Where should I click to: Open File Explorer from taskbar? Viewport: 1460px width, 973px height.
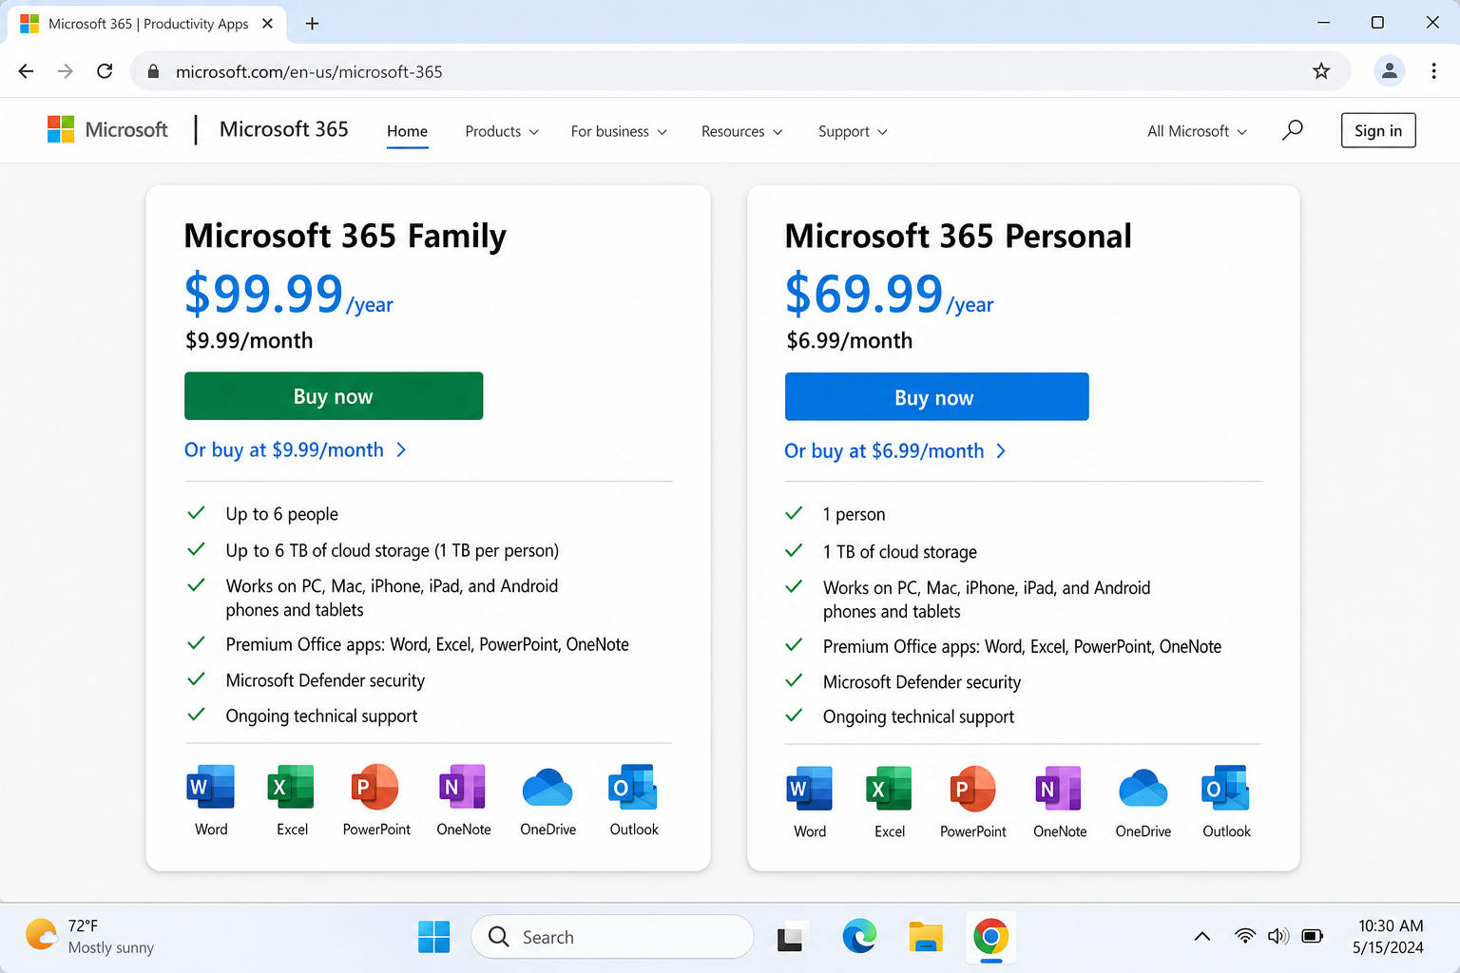(925, 937)
